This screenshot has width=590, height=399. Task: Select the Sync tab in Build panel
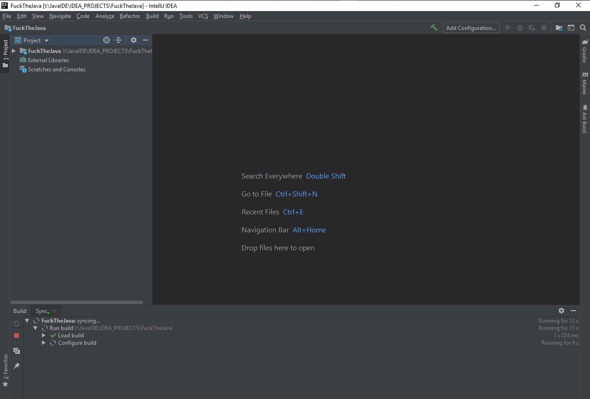[42, 311]
